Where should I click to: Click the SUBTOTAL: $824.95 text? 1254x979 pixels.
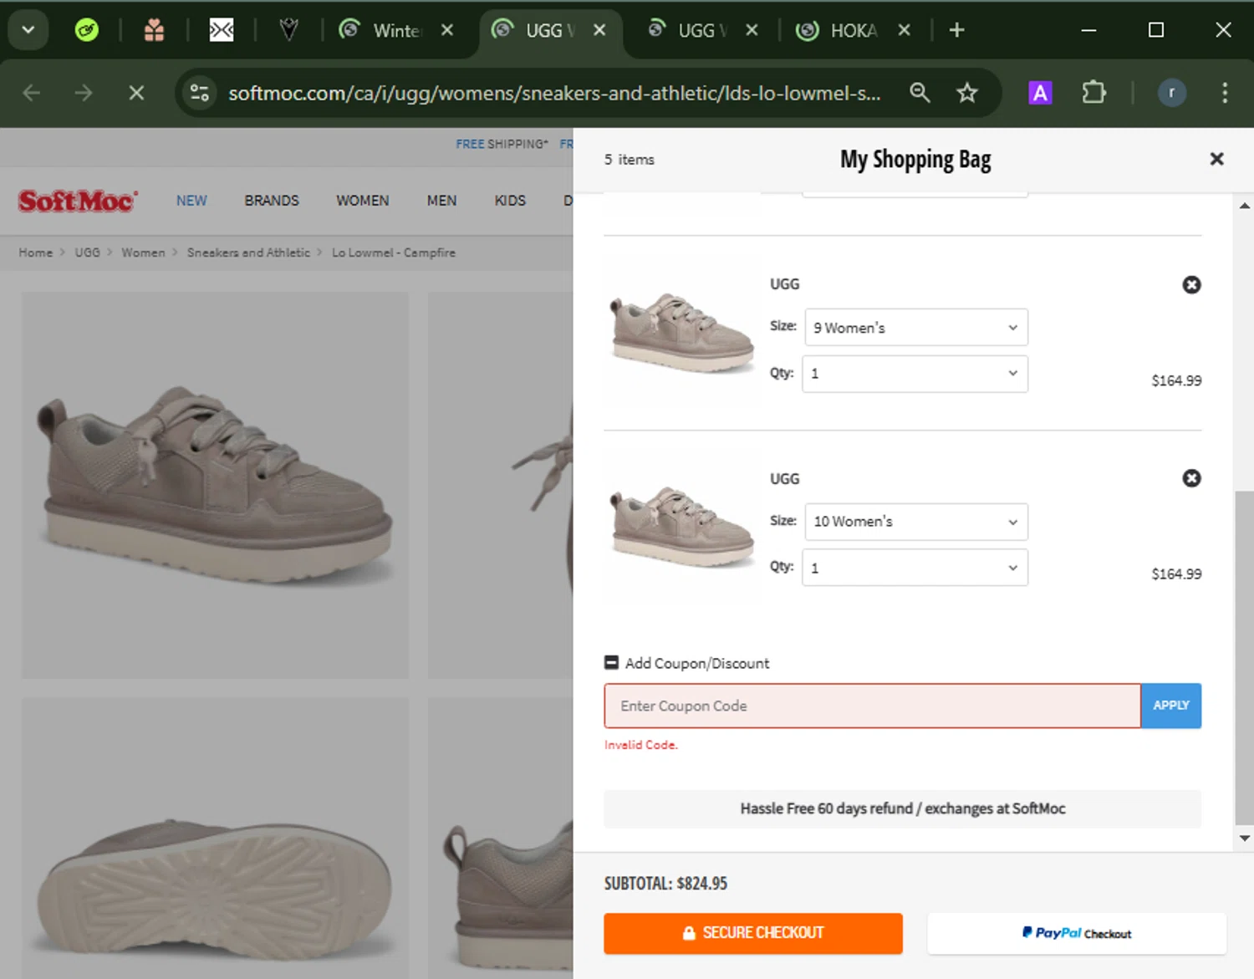point(665,884)
